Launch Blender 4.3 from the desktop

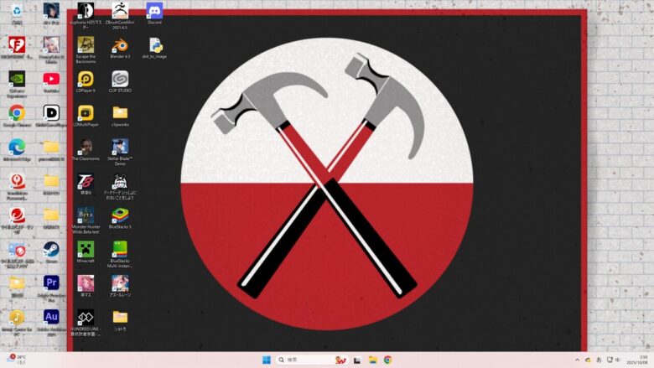click(120, 44)
